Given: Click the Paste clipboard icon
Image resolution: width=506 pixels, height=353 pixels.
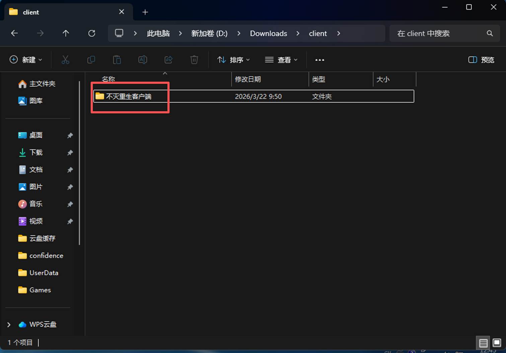Looking at the screenshot, I should point(117,60).
